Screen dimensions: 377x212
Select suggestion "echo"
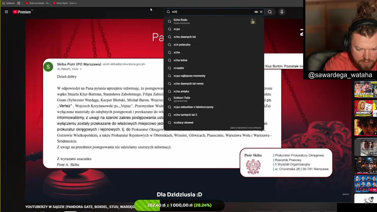coord(214,52)
